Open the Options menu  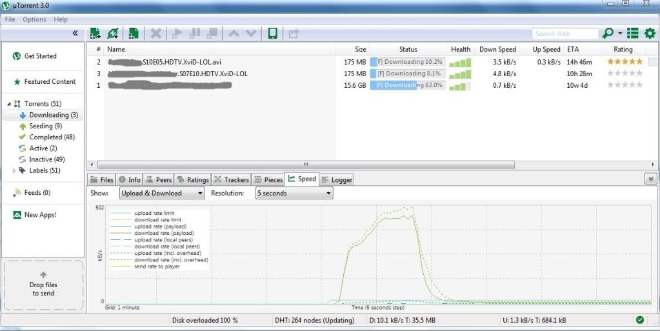coord(34,19)
